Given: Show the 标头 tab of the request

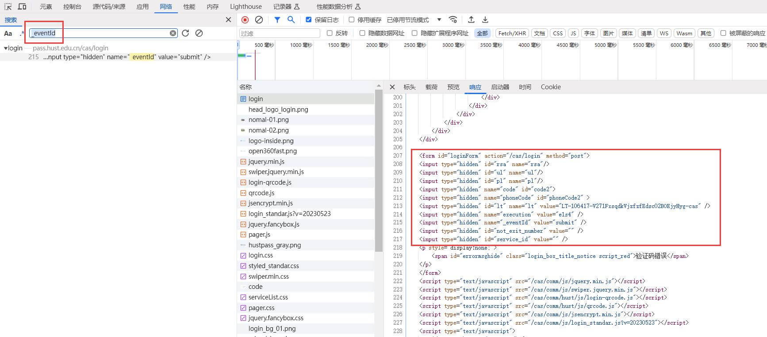Looking at the screenshot, I should click(410, 87).
